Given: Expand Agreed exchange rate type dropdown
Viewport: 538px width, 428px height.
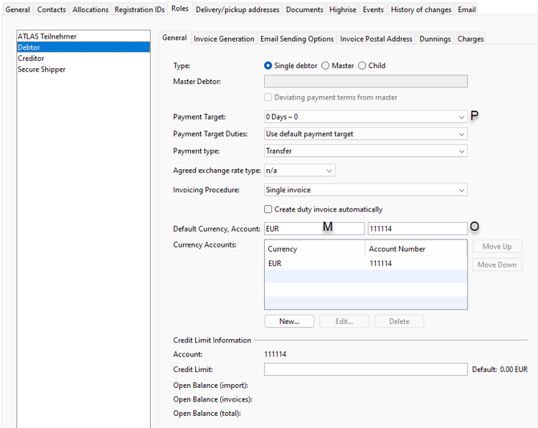Looking at the screenshot, I should tap(328, 171).
